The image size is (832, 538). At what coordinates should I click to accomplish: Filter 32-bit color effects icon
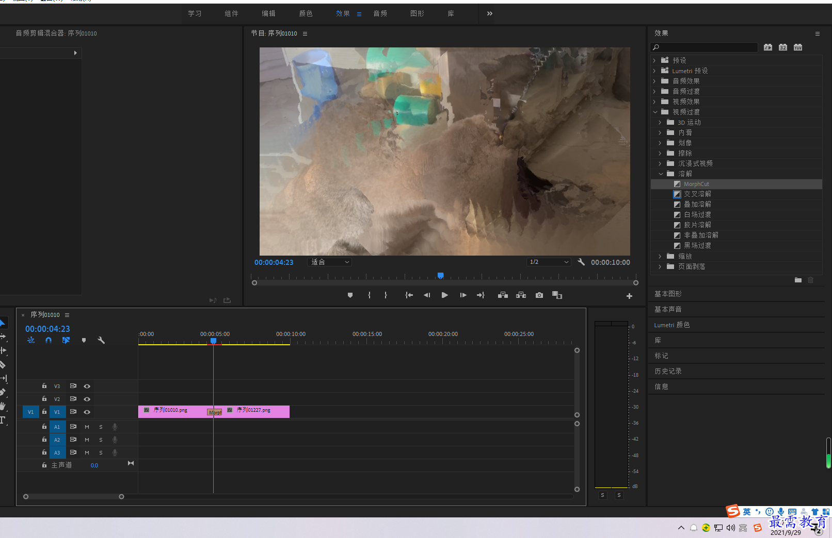(x=783, y=47)
